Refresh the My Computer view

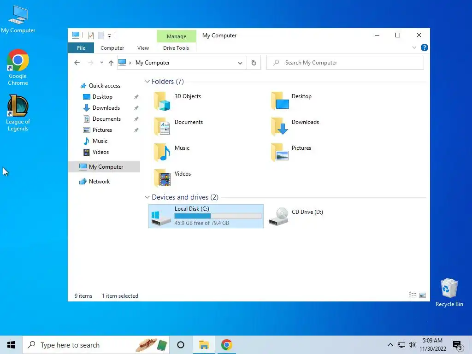click(254, 63)
